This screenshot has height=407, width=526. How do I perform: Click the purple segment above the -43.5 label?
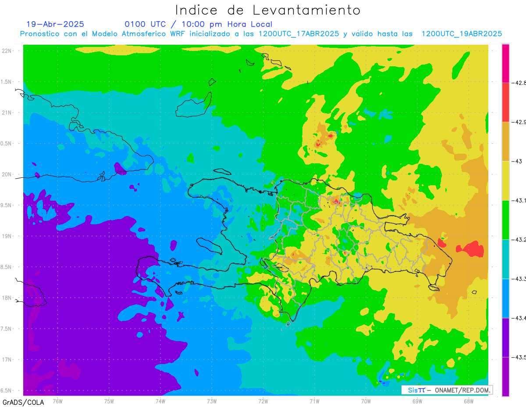pyautogui.click(x=505, y=337)
